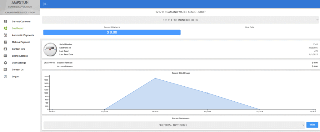This screenshot has width=320, height=132.
Task: Select the Automatic Payments menu label
Action: pos(23,35)
